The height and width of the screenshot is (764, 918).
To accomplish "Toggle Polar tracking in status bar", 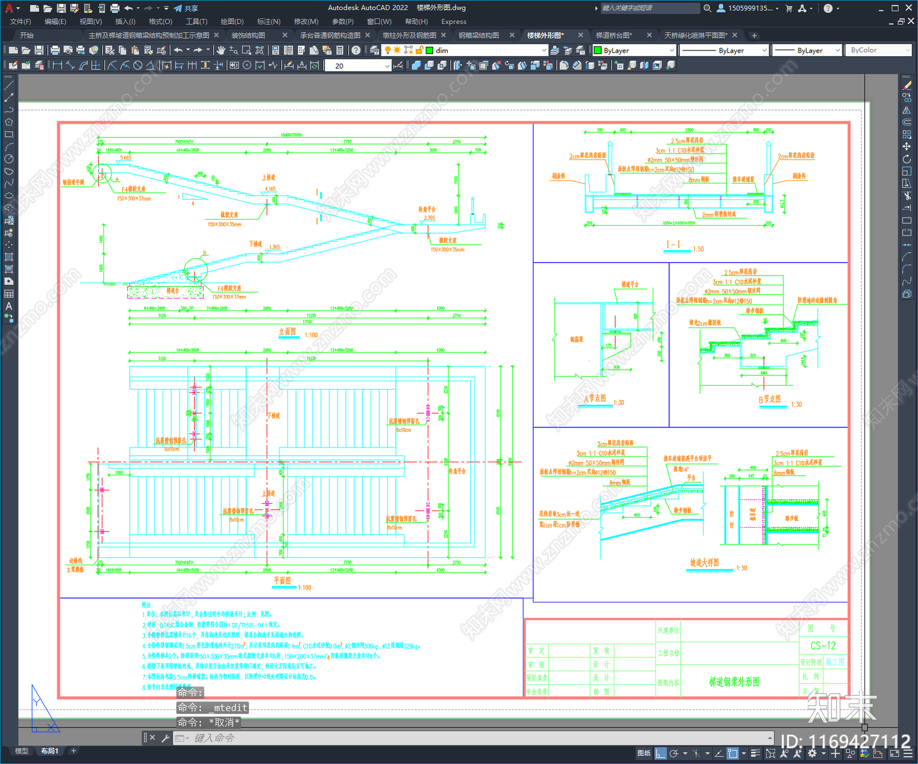I will pos(674,754).
